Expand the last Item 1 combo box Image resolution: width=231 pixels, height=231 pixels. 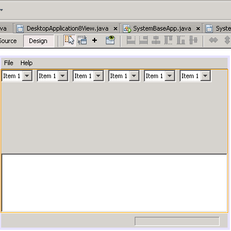[206, 76]
